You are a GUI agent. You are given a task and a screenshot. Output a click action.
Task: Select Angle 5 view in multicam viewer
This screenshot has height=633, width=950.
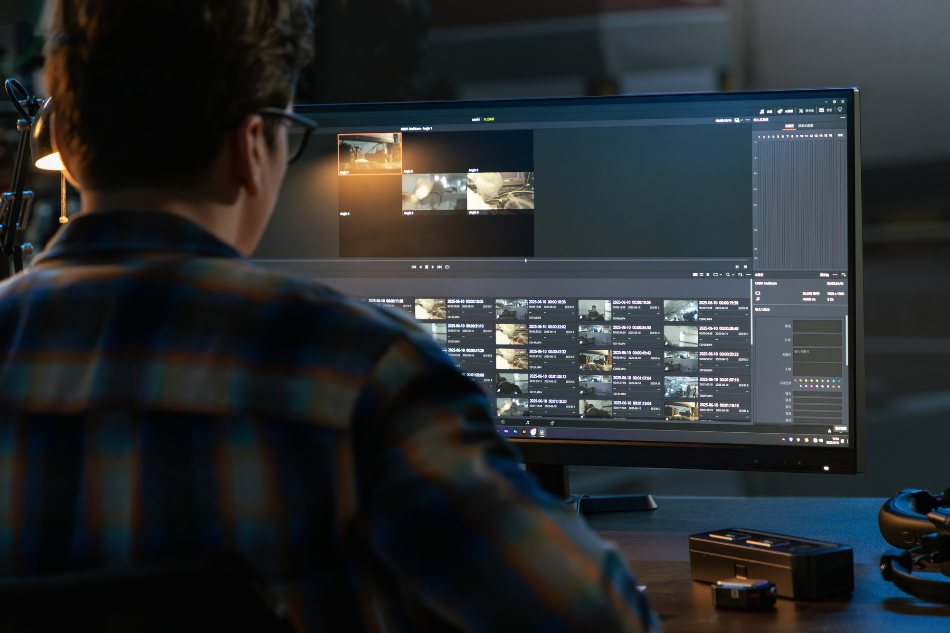click(435, 194)
